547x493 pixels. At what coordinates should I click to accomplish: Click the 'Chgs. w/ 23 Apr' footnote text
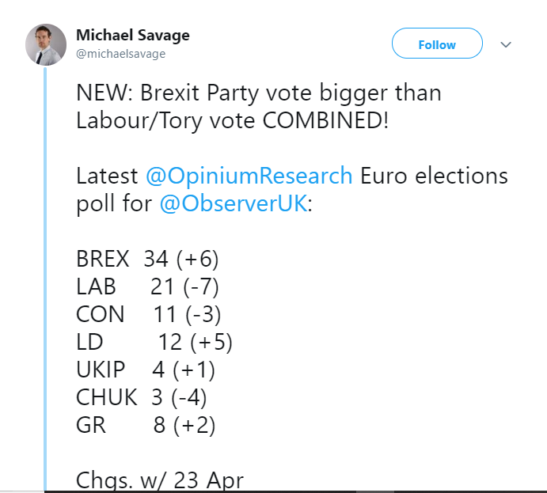coord(160,480)
